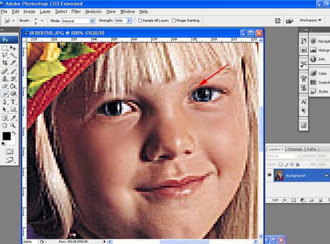Select the Notes tool
The width and height of the screenshot is (330, 244).
[5, 118]
